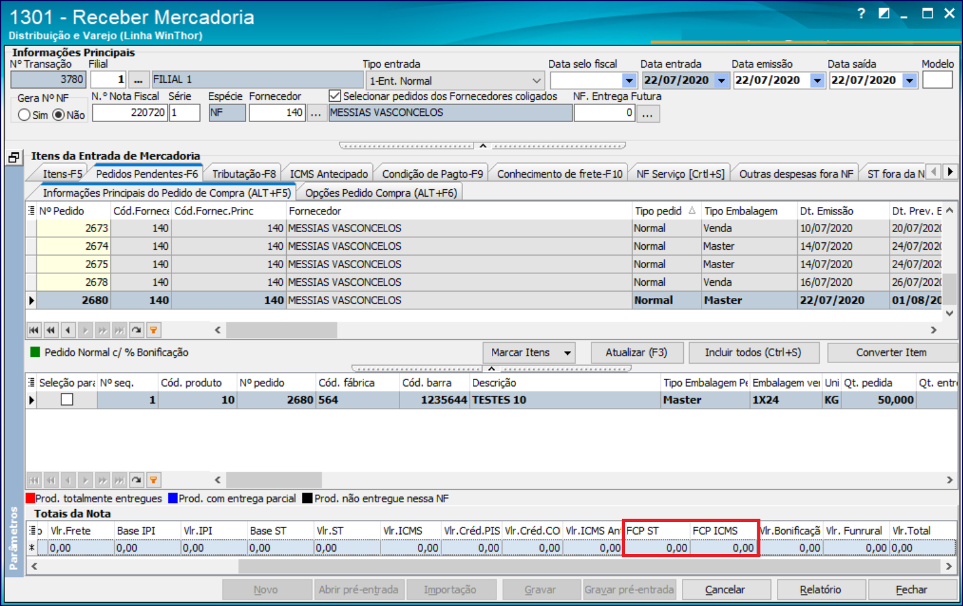The width and height of the screenshot is (963, 606).
Task: Click previous record icon in items grid navigator
Action: [68, 480]
